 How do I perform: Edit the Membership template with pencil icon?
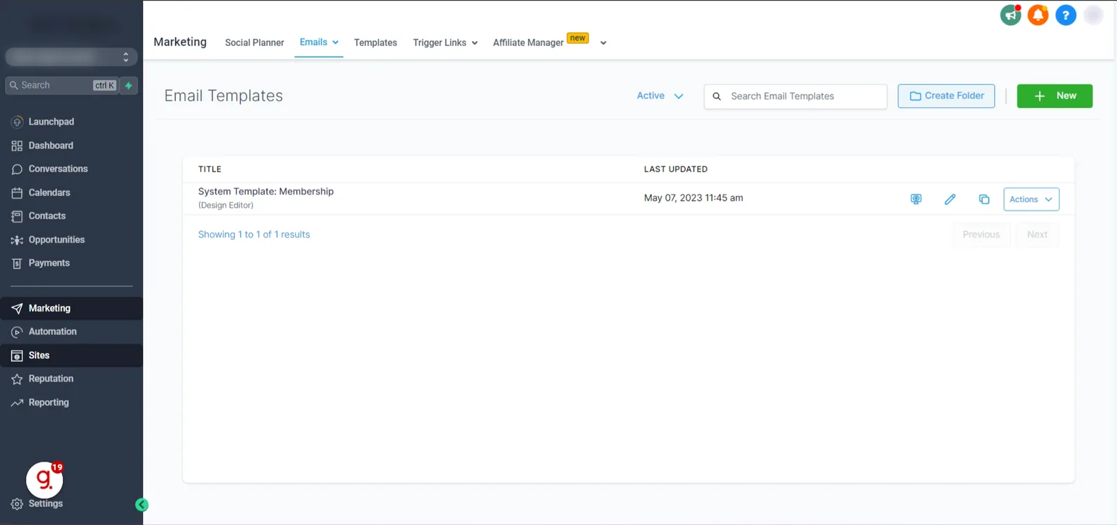[950, 199]
